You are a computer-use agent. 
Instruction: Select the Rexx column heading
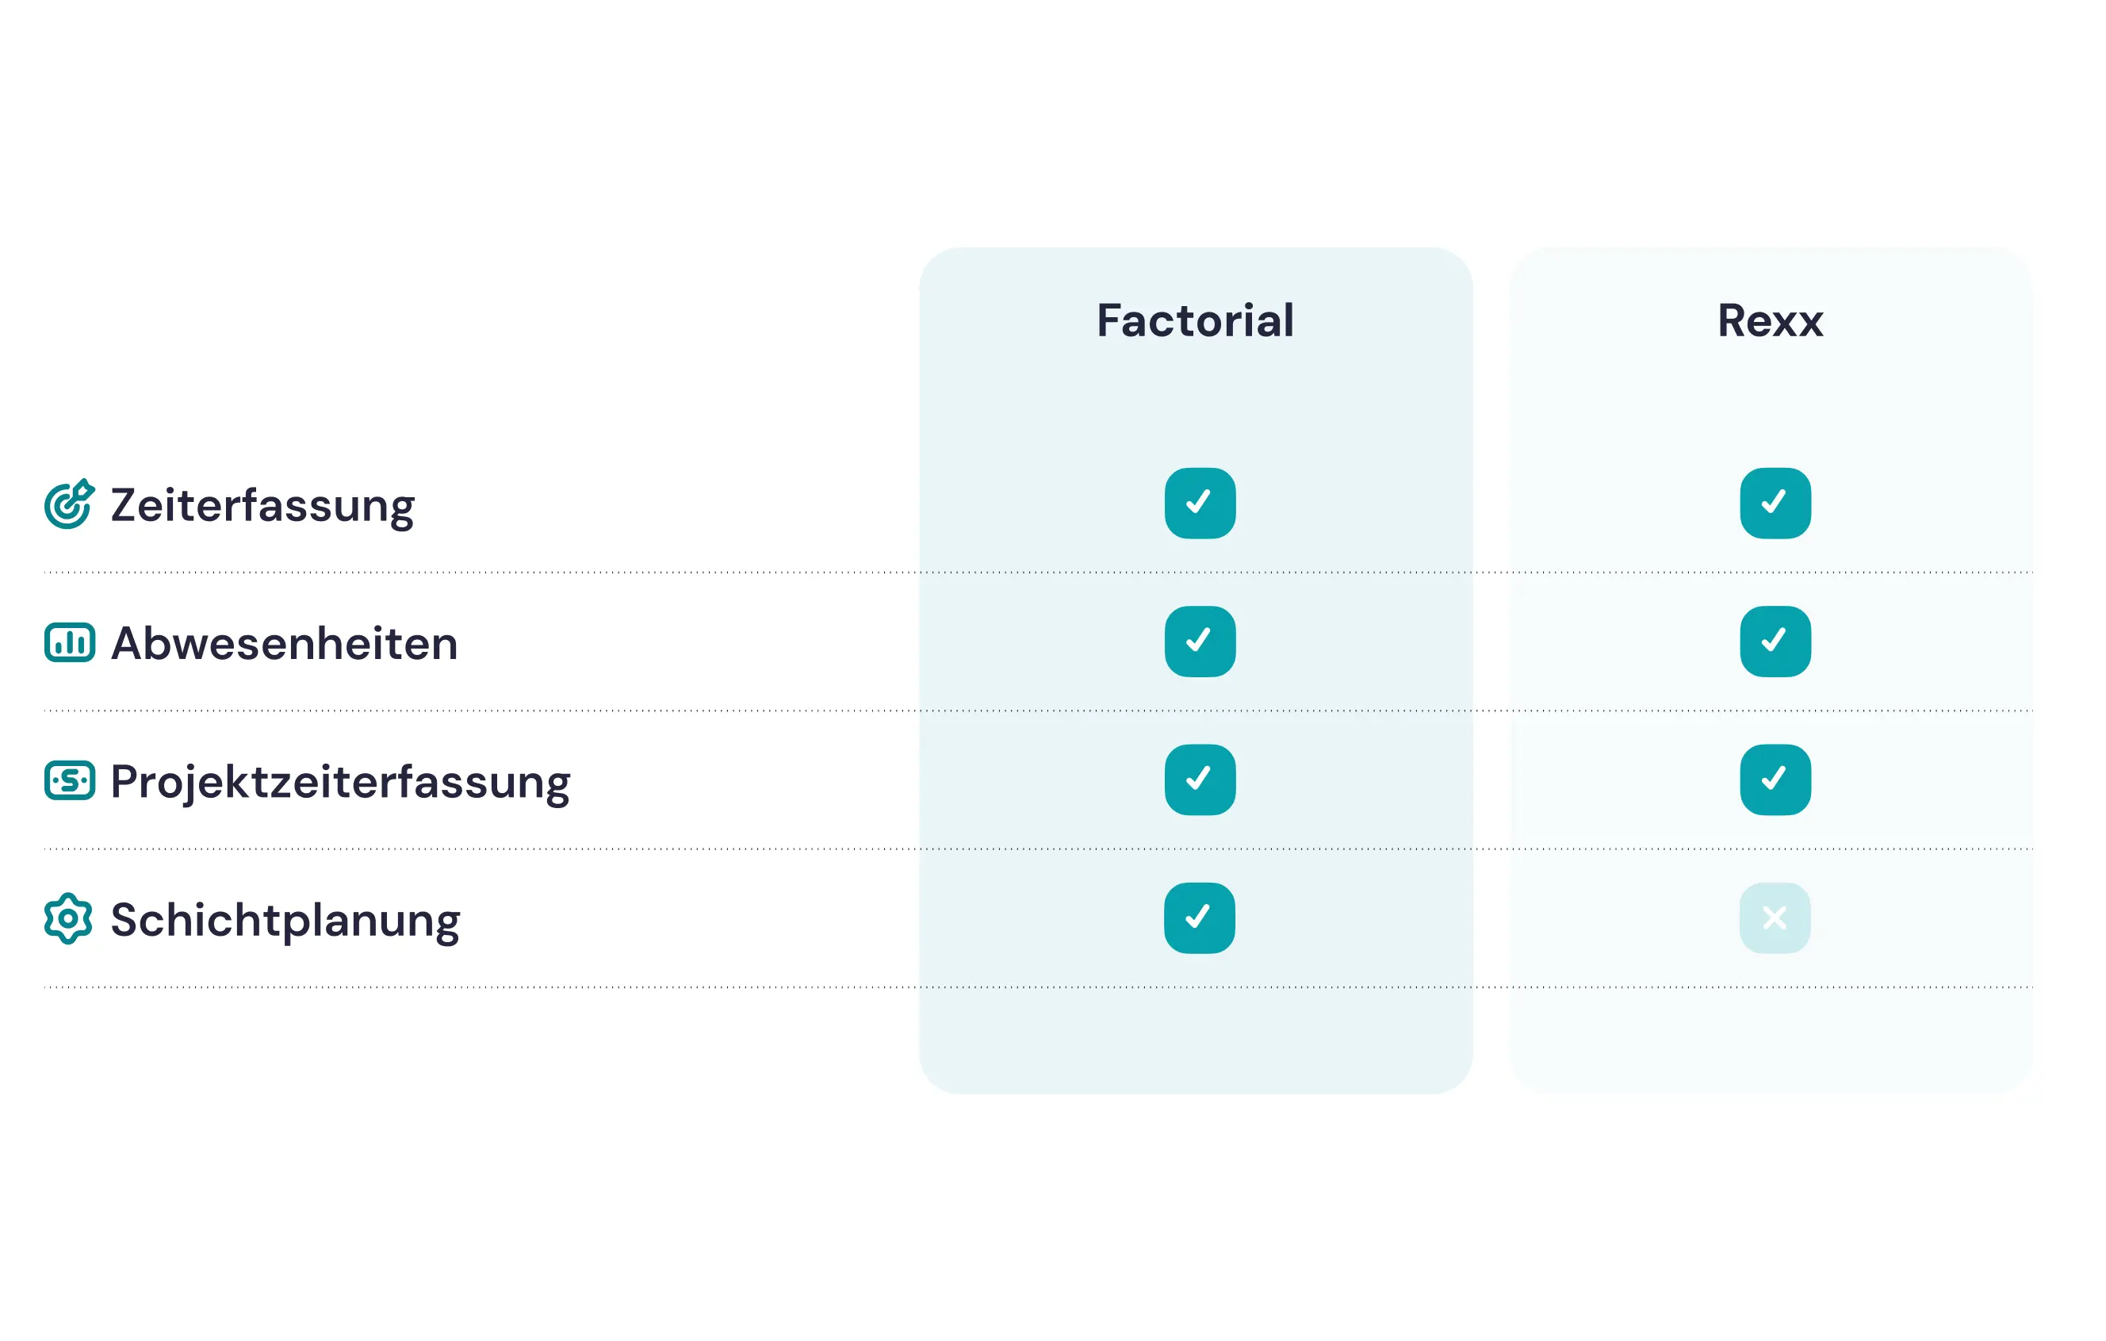[1770, 320]
